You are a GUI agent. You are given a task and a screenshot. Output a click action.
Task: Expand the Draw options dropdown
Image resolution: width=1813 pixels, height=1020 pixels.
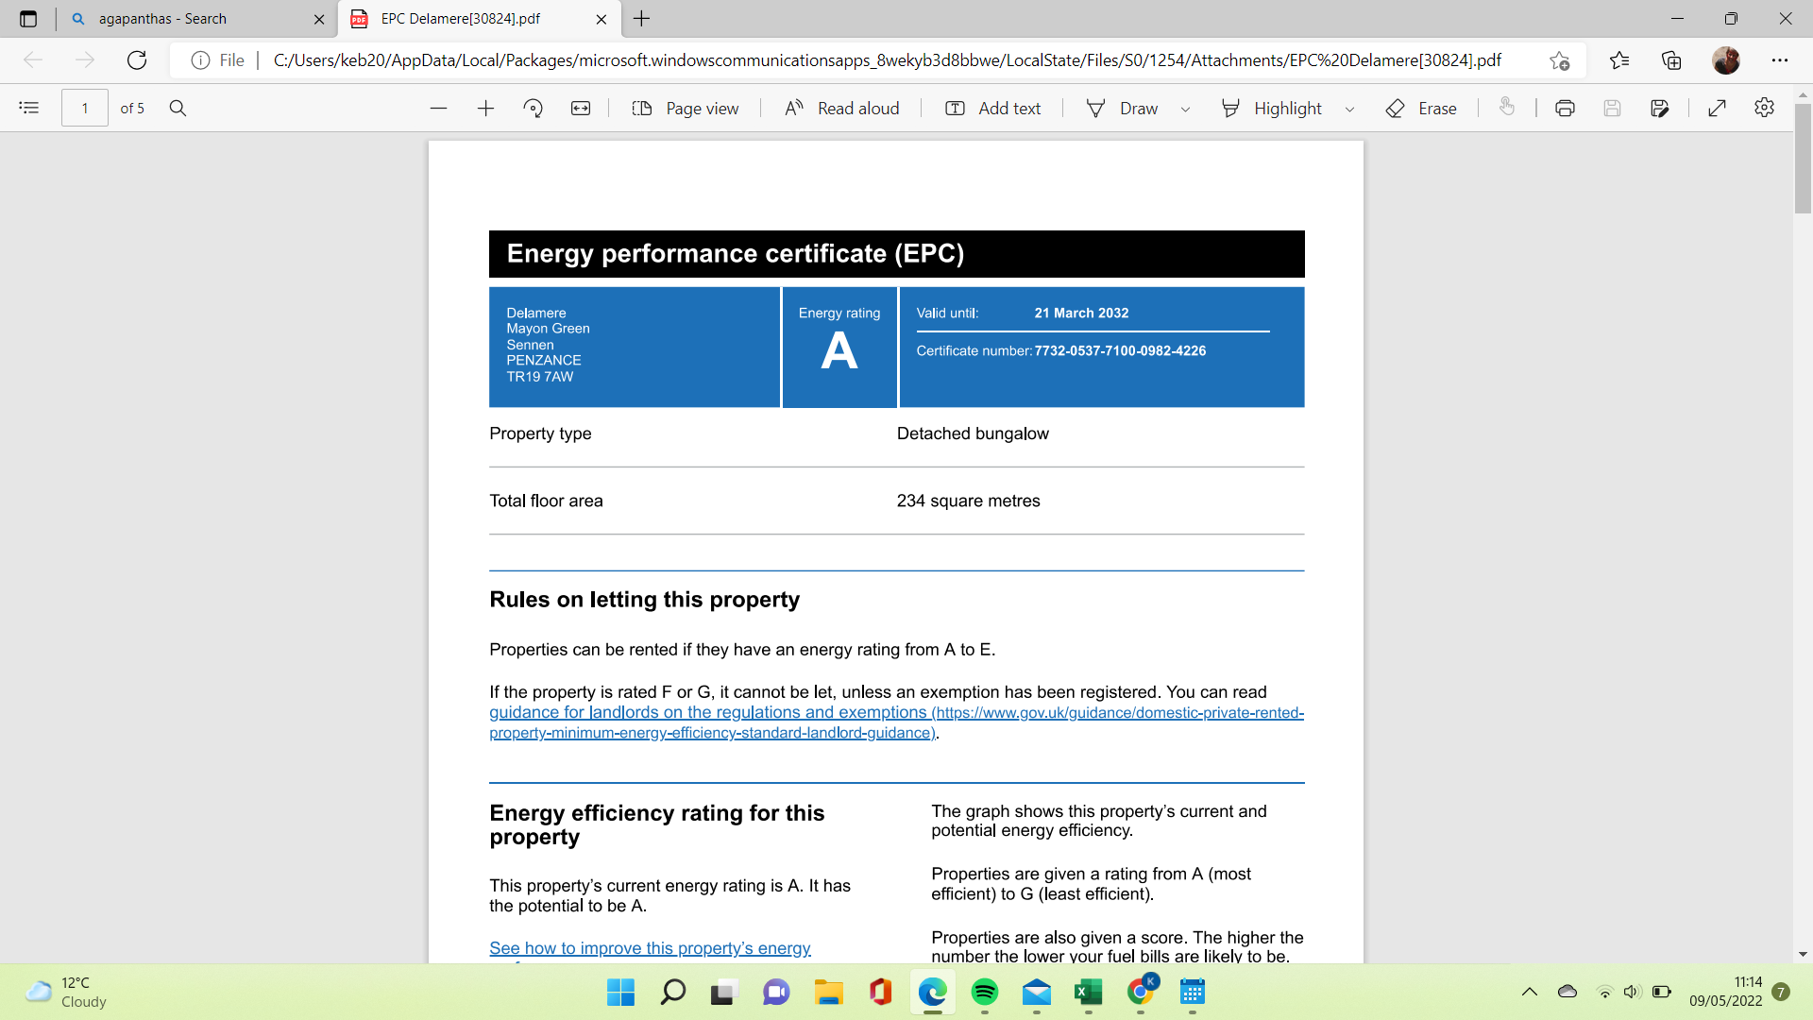coord(1185,109)
